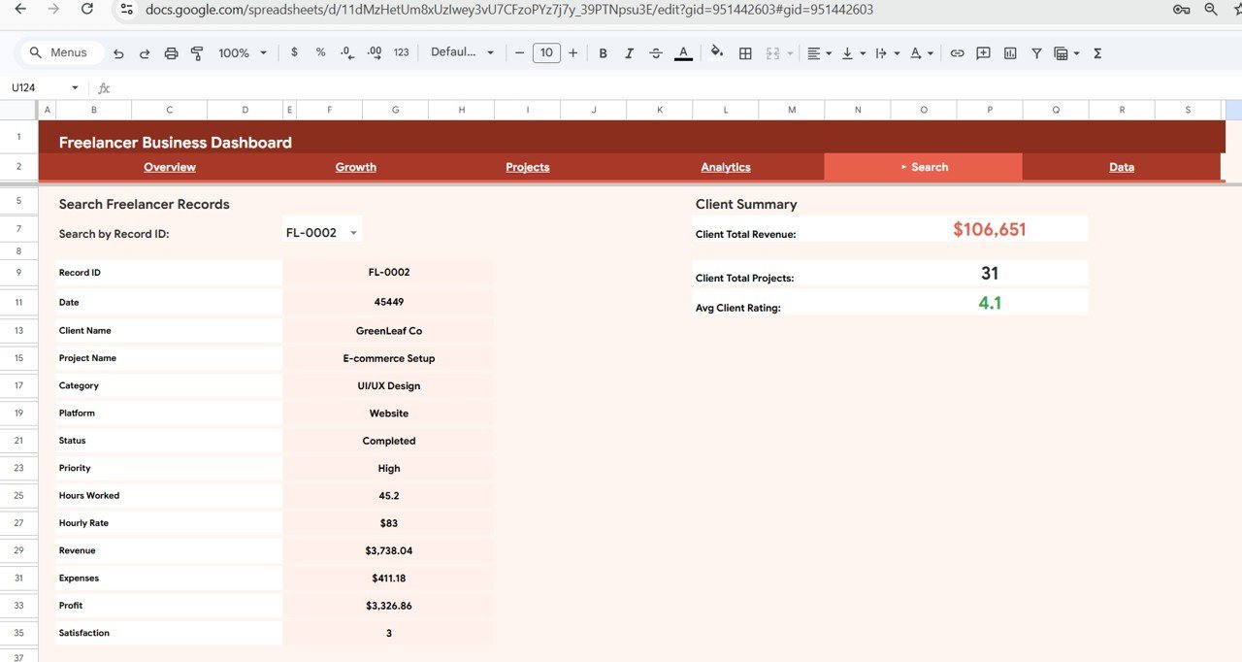Click the Insert link icon
Image resolution: width=1242 pixels, height=662 pixels.
(958, 52)
